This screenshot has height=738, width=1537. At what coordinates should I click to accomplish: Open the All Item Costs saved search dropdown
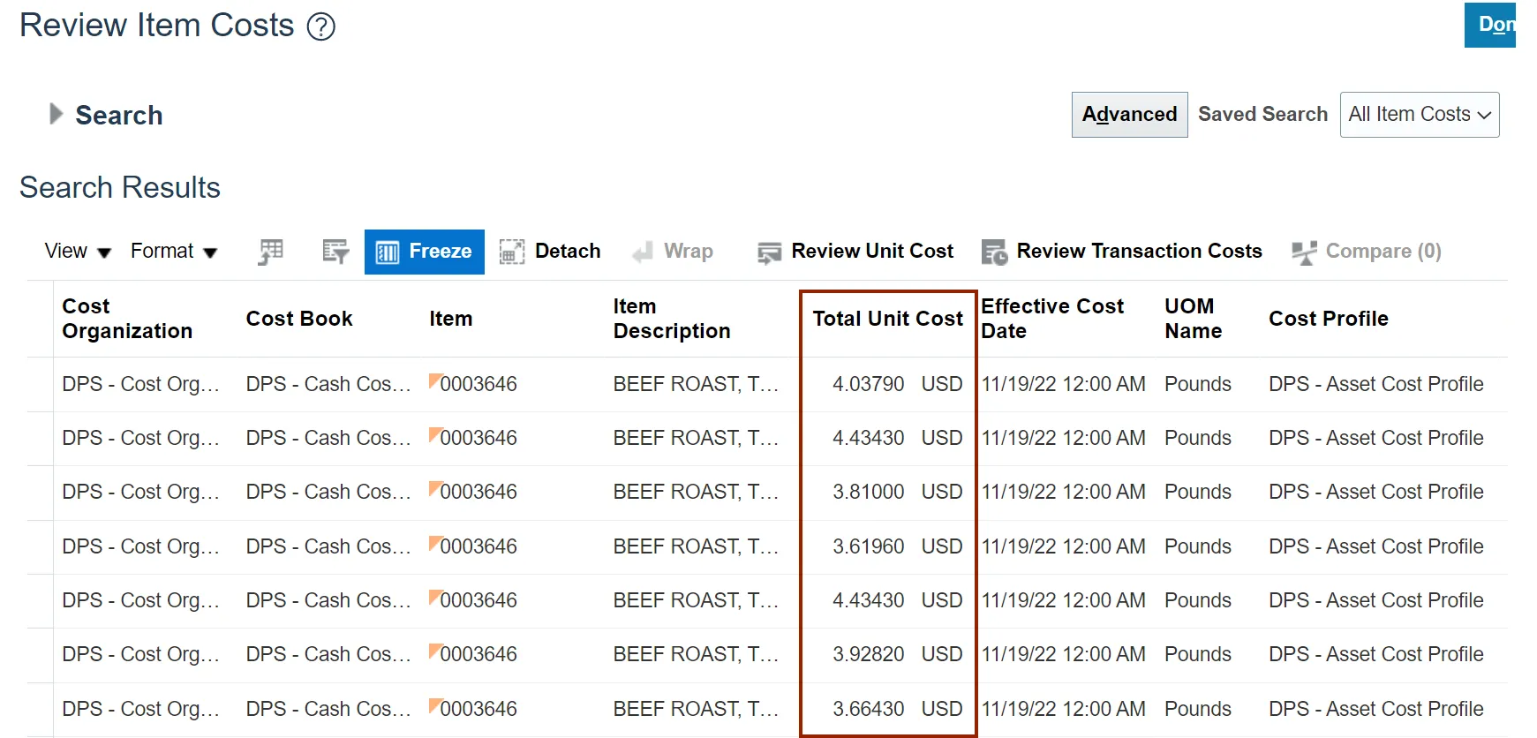(x=1419, y=115)
